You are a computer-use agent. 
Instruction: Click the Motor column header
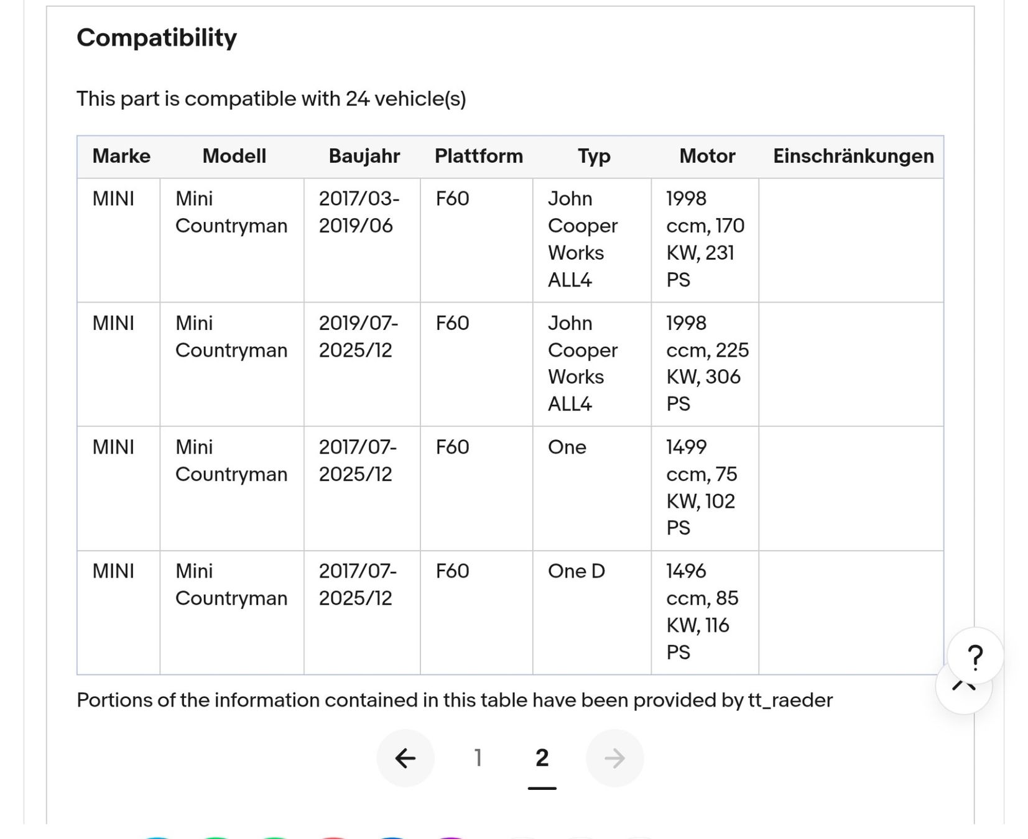tap(707, 156)
